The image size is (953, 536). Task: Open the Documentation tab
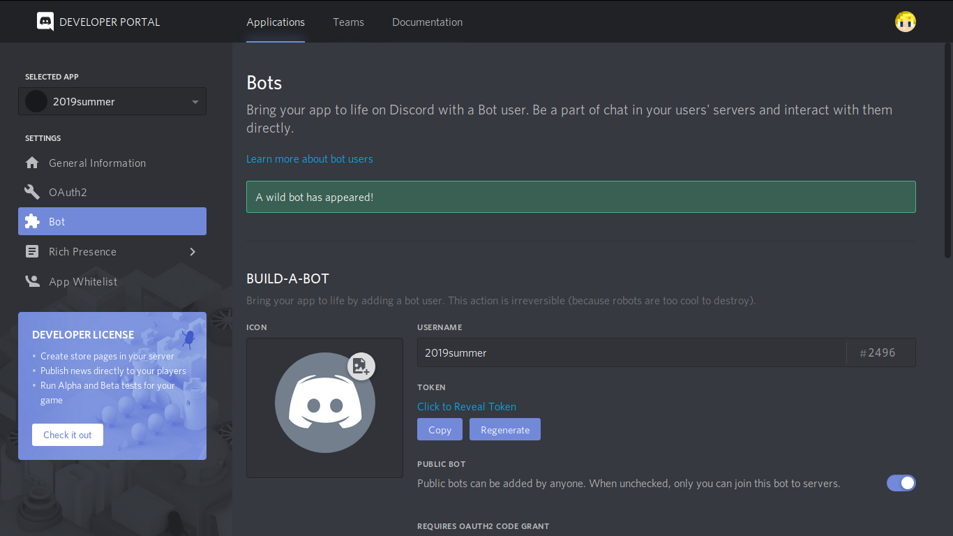tap(427, 22)
